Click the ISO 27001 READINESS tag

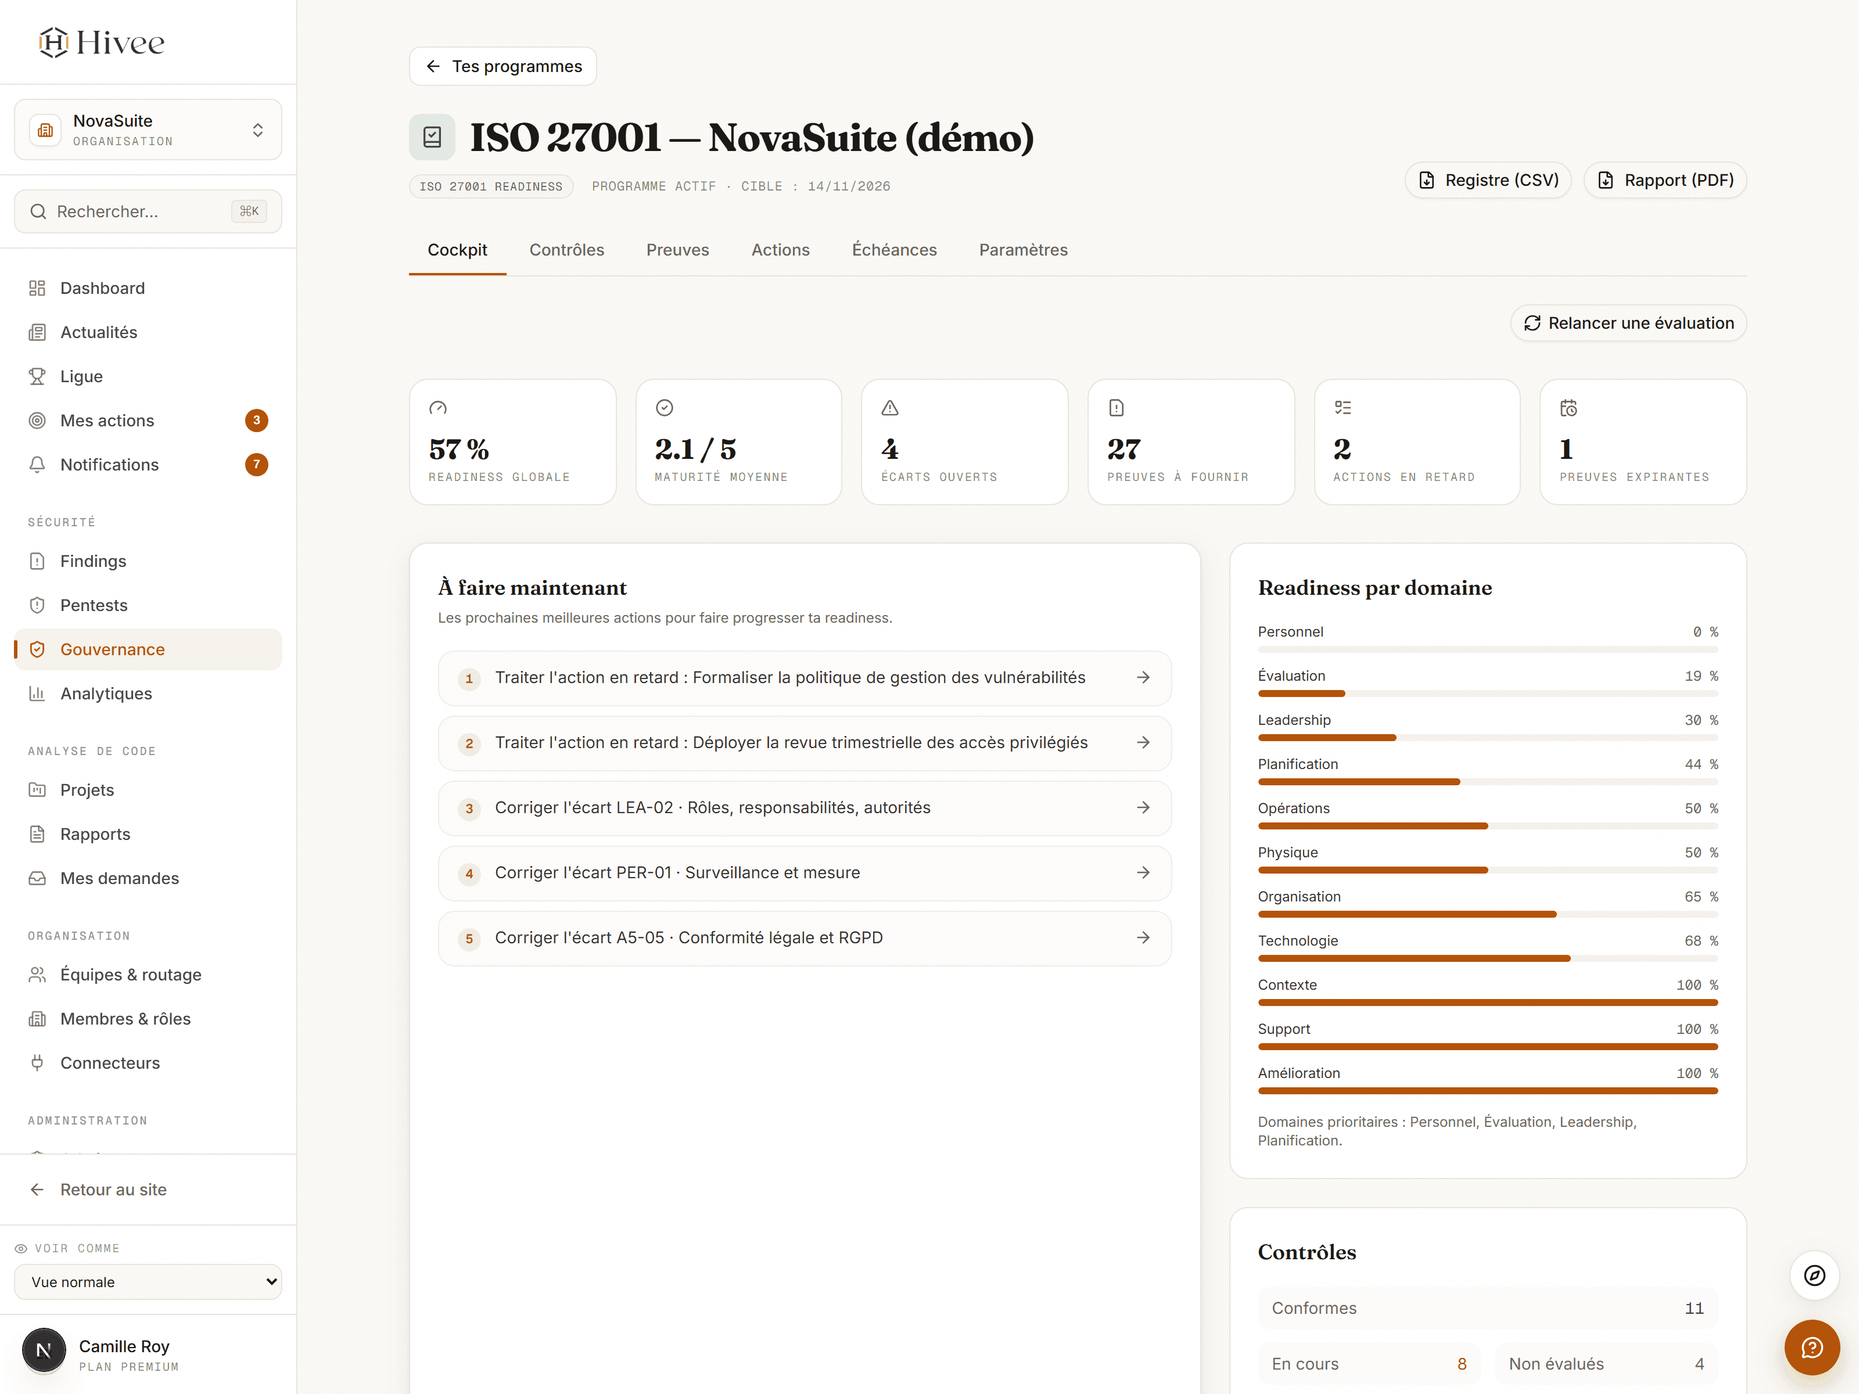[x=491, y=186]
